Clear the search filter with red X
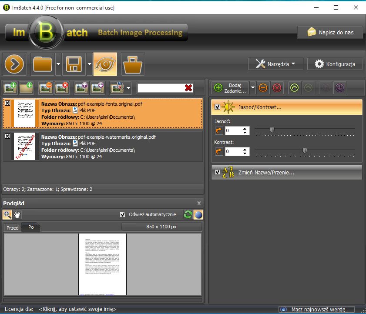Screen dimensions: 366x314 pyautogui.click(x=188, y=88)
